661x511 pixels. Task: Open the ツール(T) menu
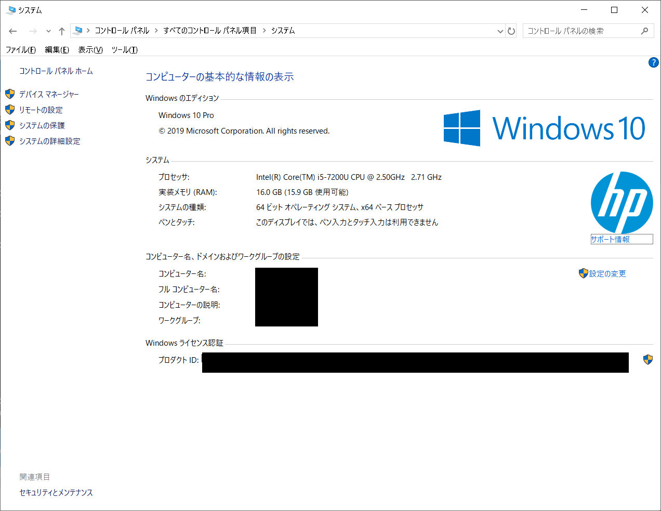coord(124,49)
